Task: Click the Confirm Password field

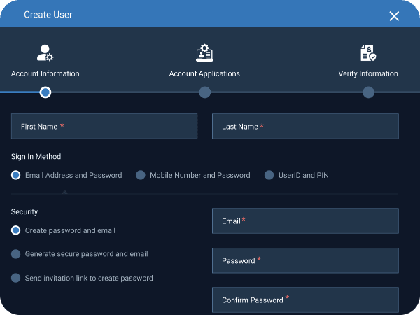Action: coord(305,300)
